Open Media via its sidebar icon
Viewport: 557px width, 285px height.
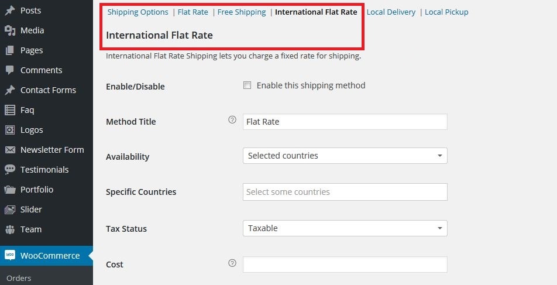click(x=10, y=30)
